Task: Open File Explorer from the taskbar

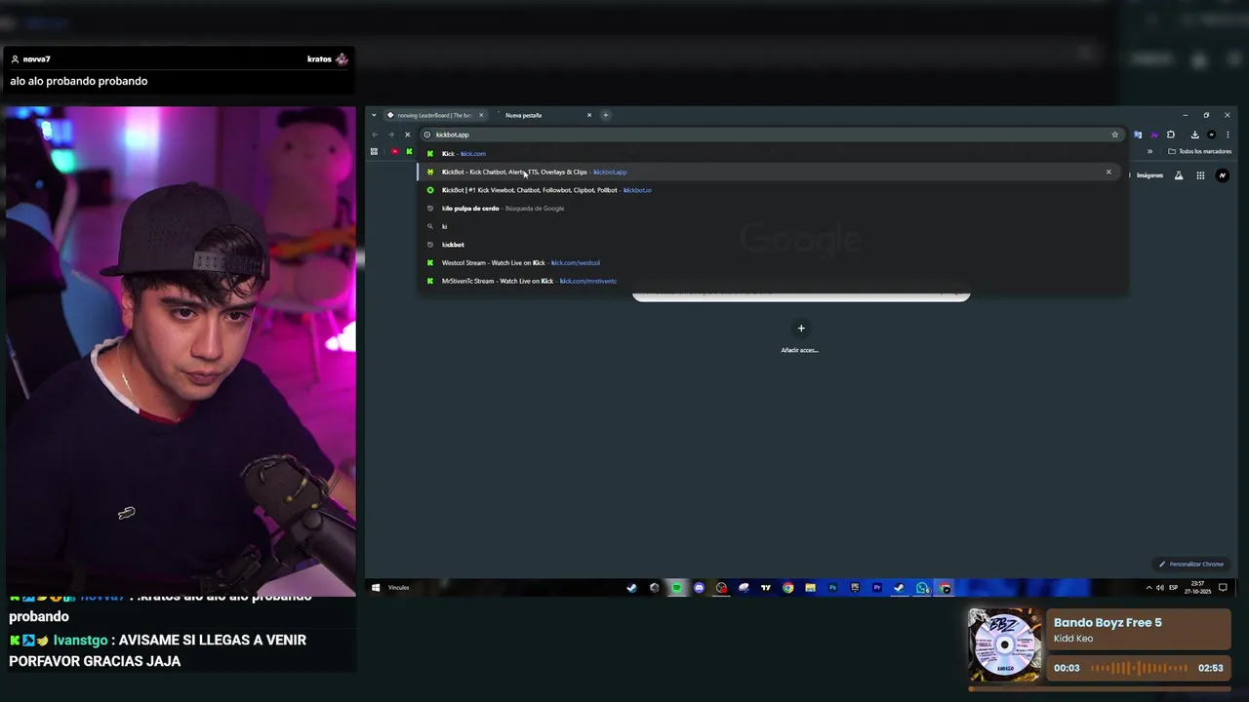Action: pyautogui.click(x=810, y=587)
